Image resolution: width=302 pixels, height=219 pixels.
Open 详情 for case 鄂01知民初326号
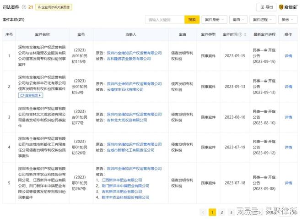[288, 147]
